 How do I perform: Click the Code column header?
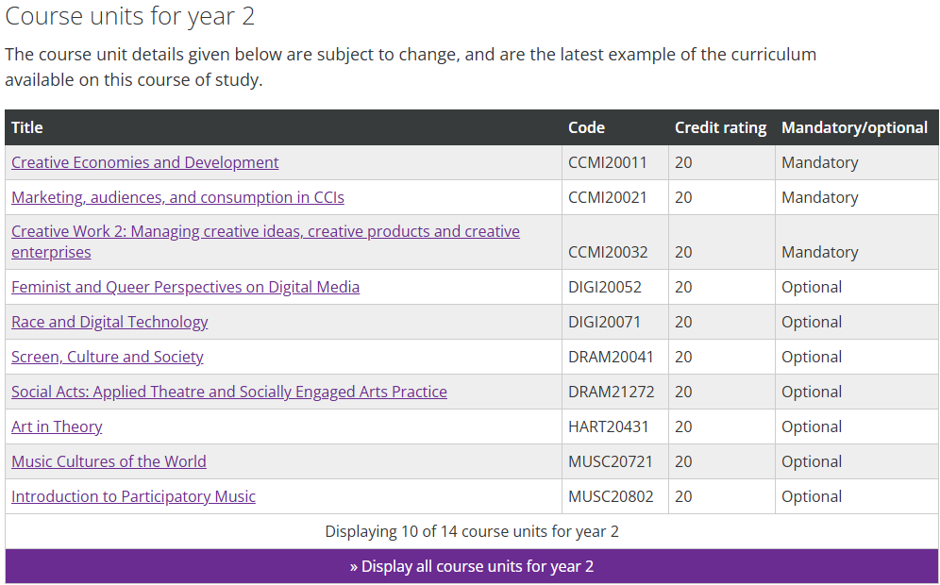point(586,127)
